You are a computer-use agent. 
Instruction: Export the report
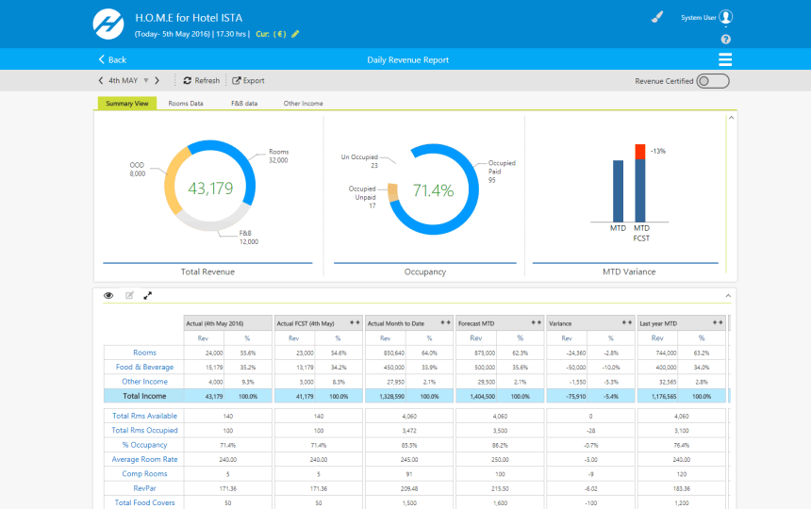248,81
